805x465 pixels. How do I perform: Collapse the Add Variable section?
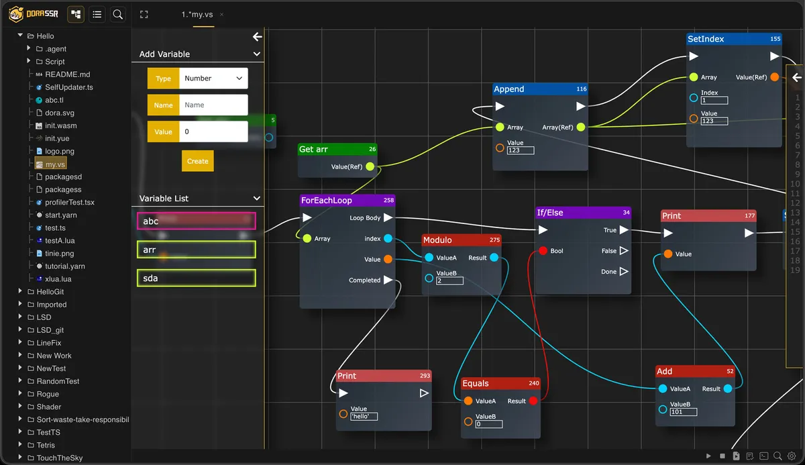pos(256,54)
